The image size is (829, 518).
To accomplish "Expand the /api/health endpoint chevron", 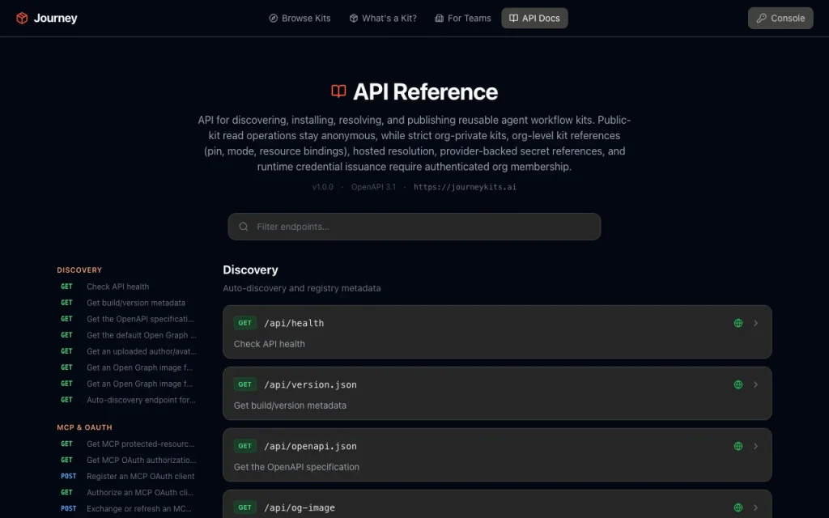I will (755, 323).
